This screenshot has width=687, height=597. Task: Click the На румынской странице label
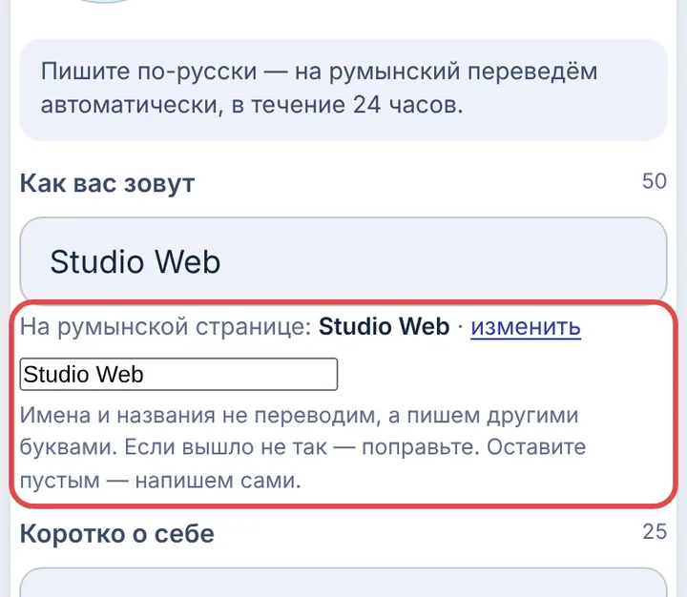tap(165, 327)
